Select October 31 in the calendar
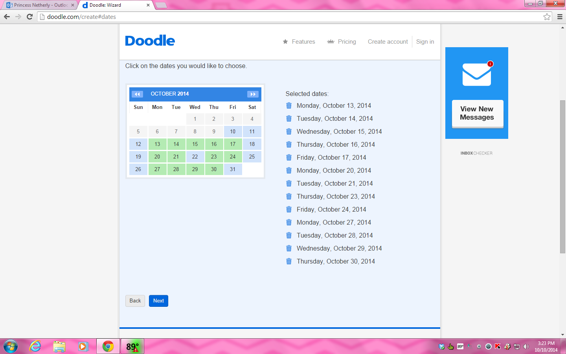Screen dimensions: 566x354 click(233, 169)
